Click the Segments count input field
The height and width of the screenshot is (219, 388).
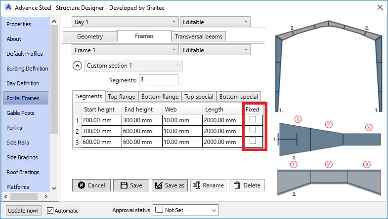[x=158, y=80]
